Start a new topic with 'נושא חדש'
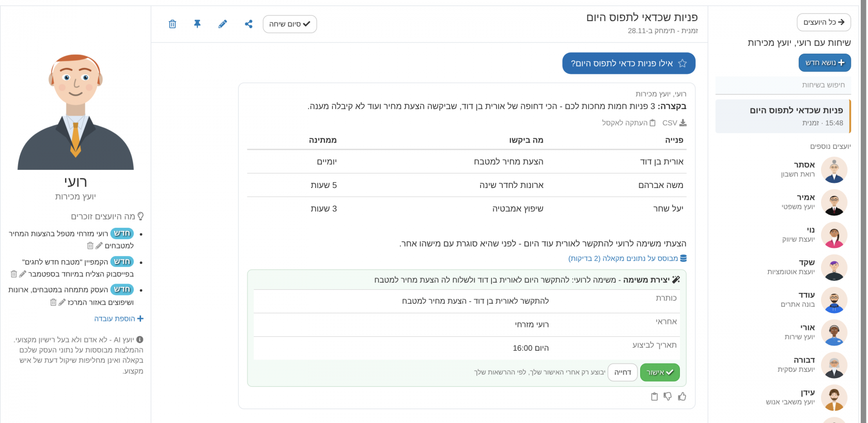Image resolution: width=868 pixels, height=423 pixels. tap(825, 62)
